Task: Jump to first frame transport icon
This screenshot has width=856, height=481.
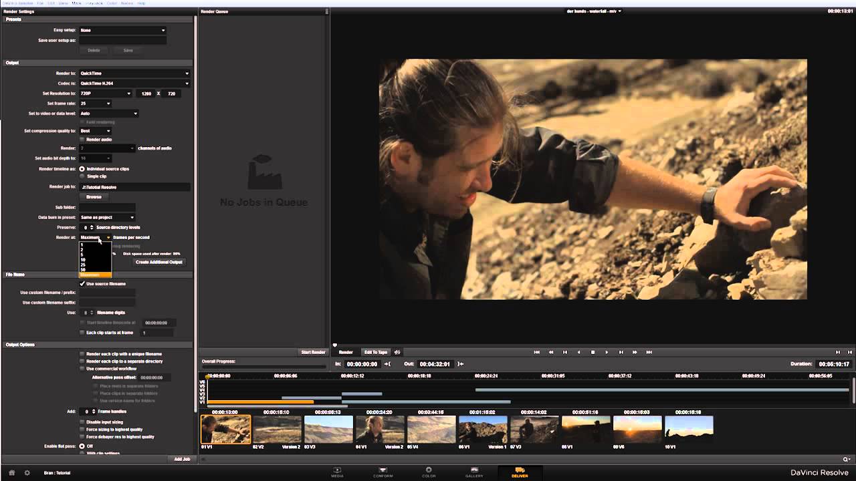Action: (536, 352)
